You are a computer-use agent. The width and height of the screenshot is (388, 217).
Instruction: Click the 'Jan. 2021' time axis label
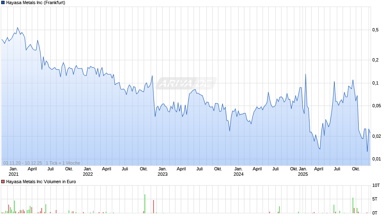(x=13, y=172)
